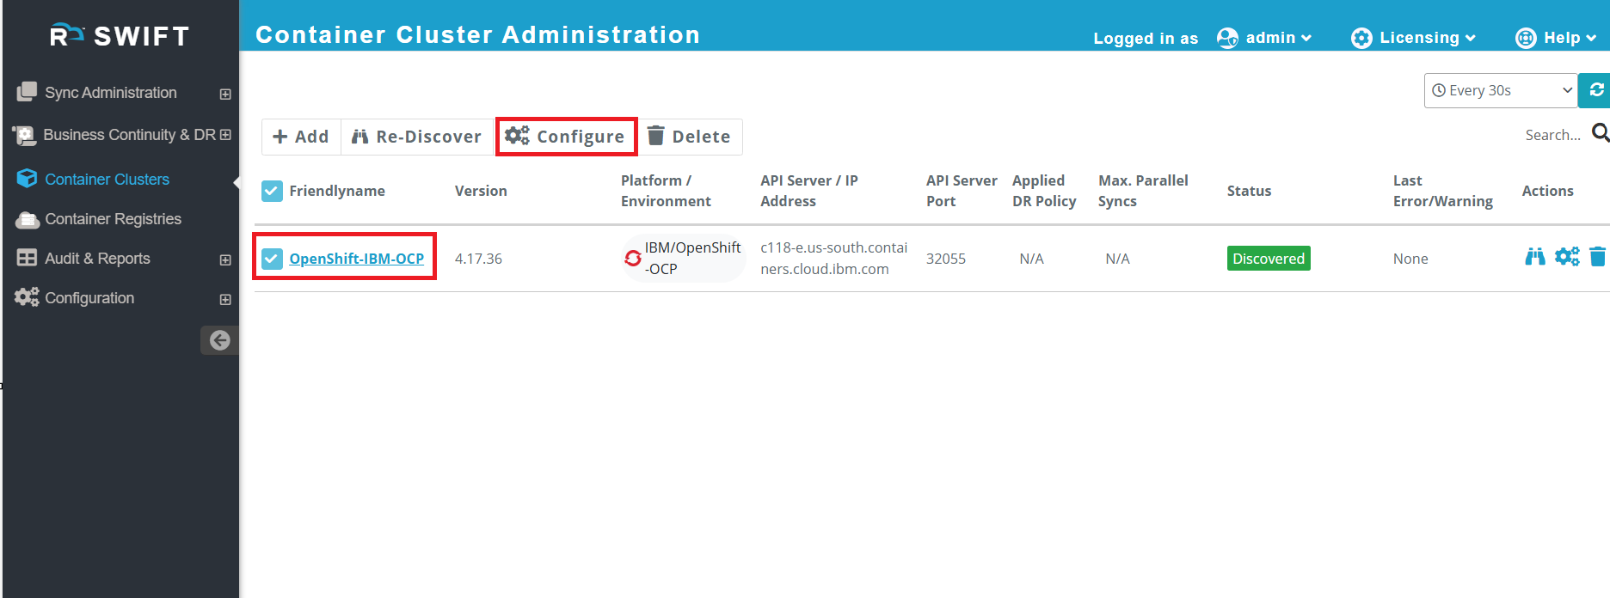
Task: Expand the Audit & Reports submenu
Action: [225, 260]
